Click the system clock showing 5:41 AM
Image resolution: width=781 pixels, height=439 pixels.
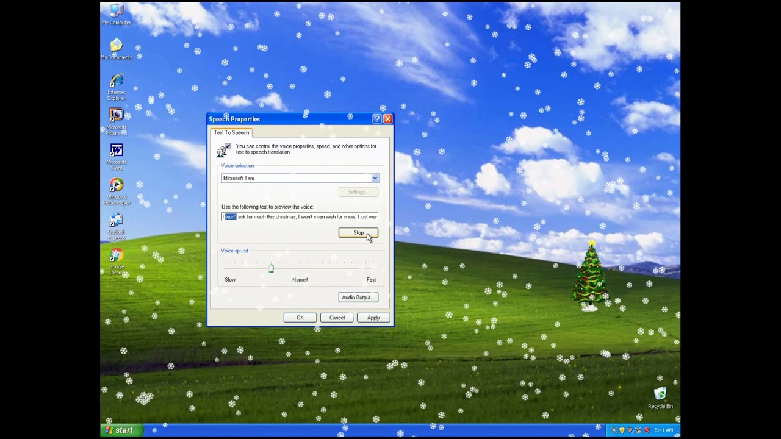pyautogui.click(x=663, y=430)
